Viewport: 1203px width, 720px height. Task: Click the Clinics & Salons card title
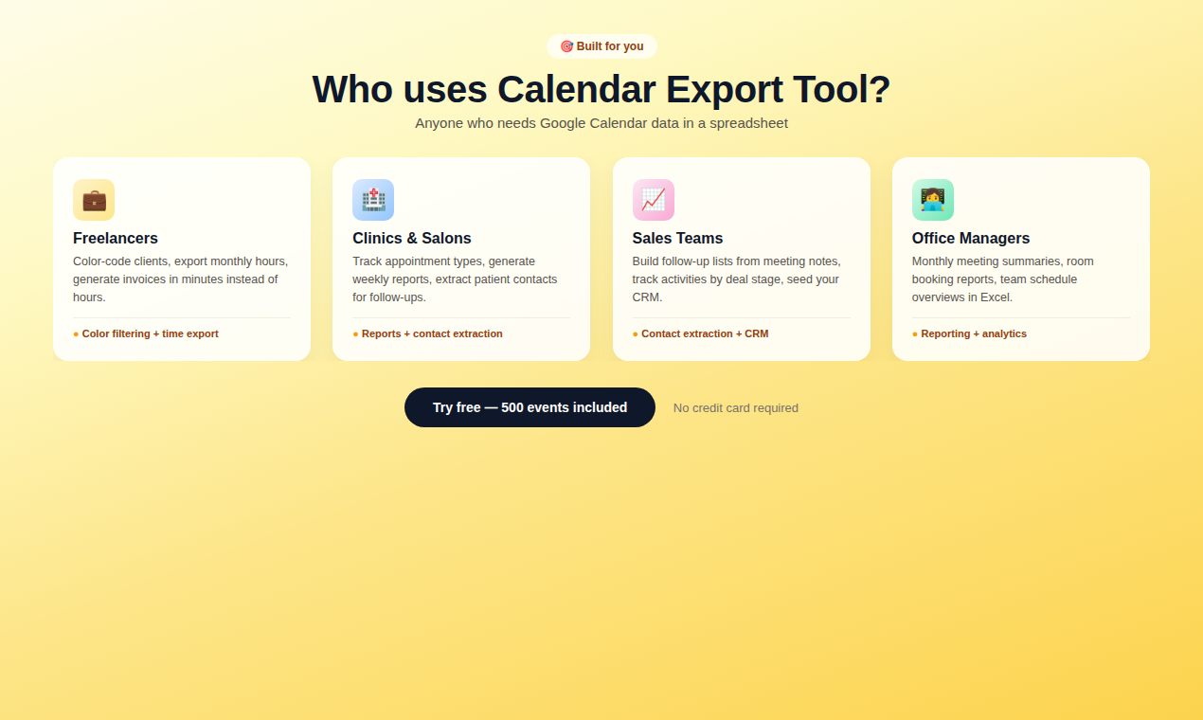click(x=411, y=238)
